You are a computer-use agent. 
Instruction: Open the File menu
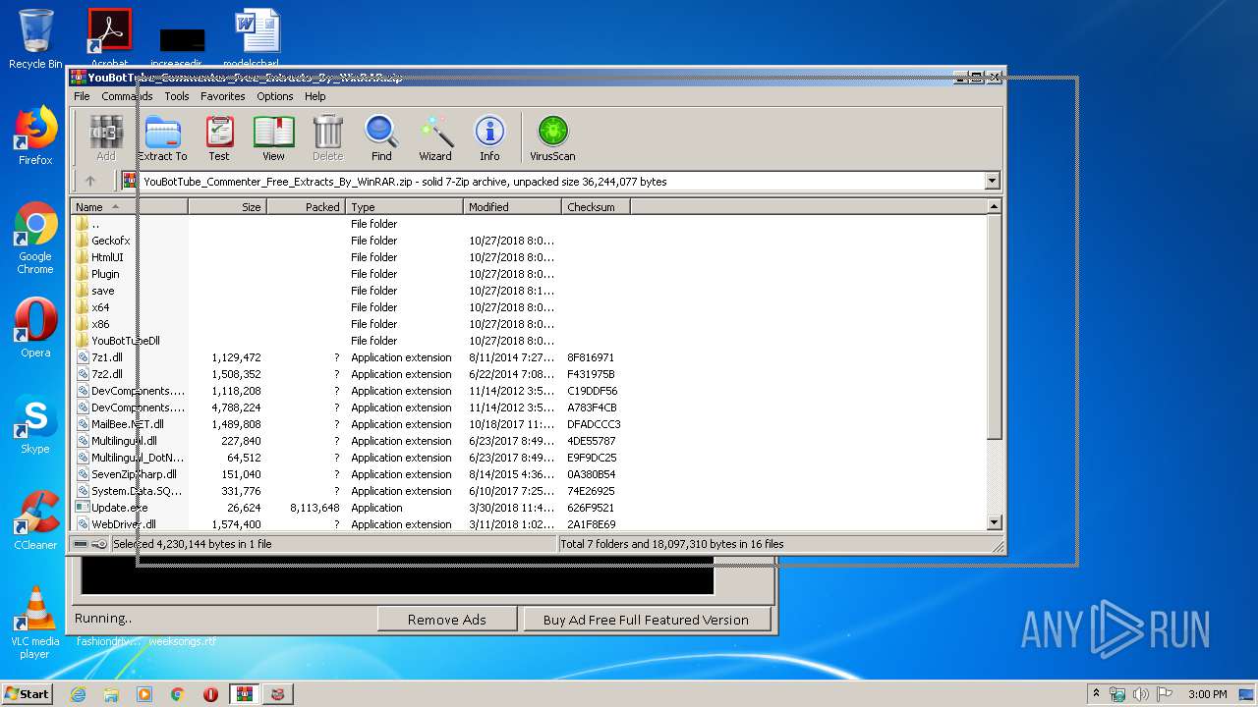[82, 96]
